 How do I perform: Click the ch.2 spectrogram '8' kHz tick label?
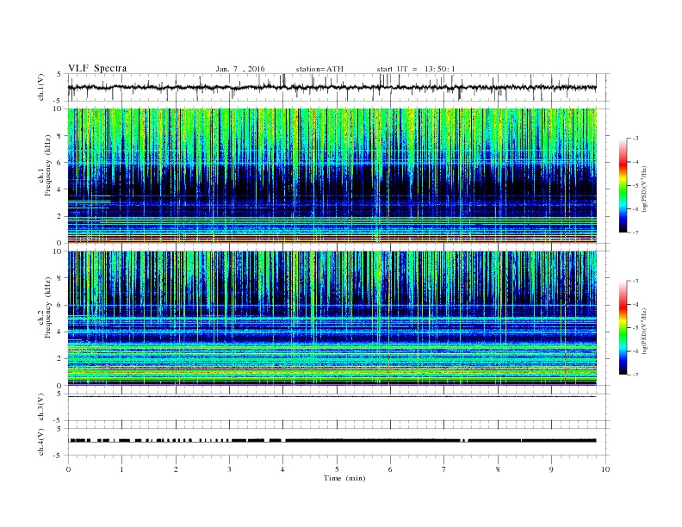(x=60, y=278)
